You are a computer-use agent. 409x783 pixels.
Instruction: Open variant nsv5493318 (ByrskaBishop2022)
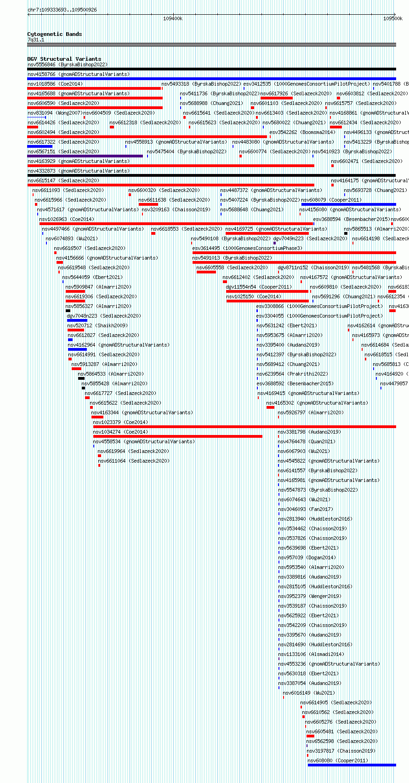pyautogui.click(x=201, y=84)
